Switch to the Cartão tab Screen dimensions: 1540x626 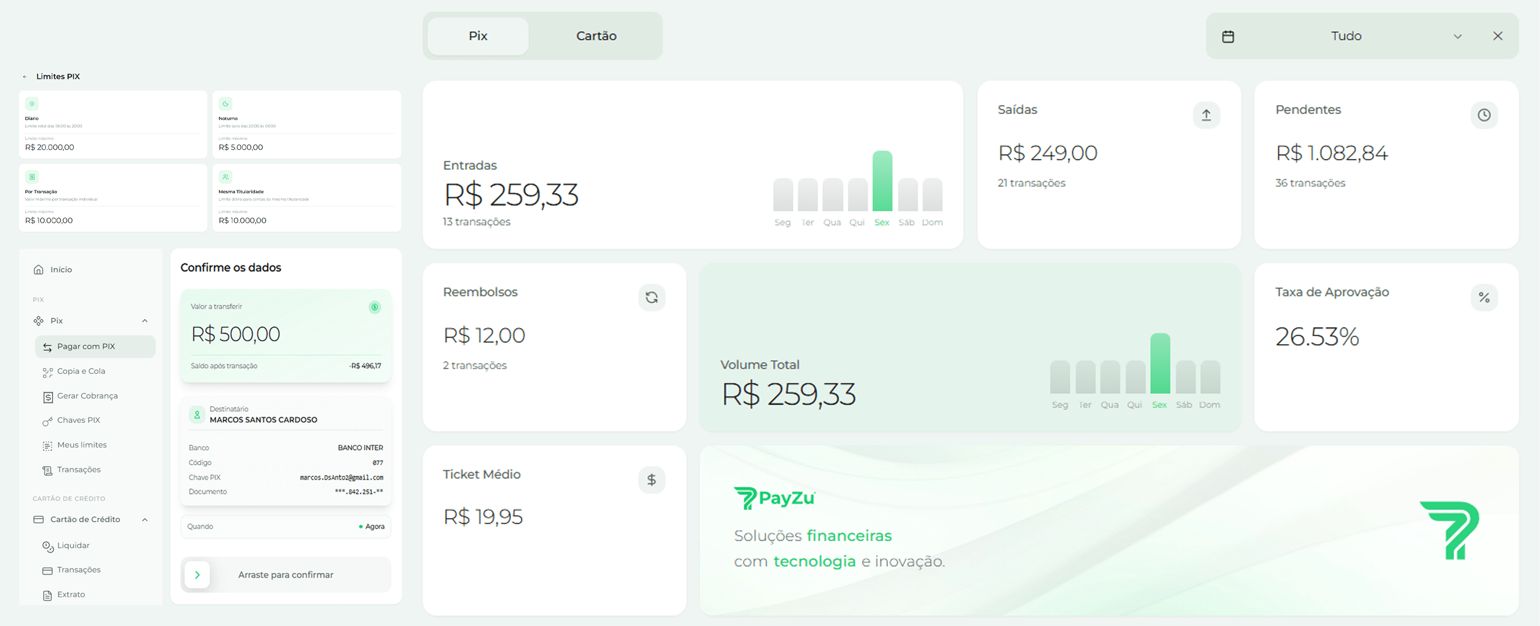click(595, 36)
